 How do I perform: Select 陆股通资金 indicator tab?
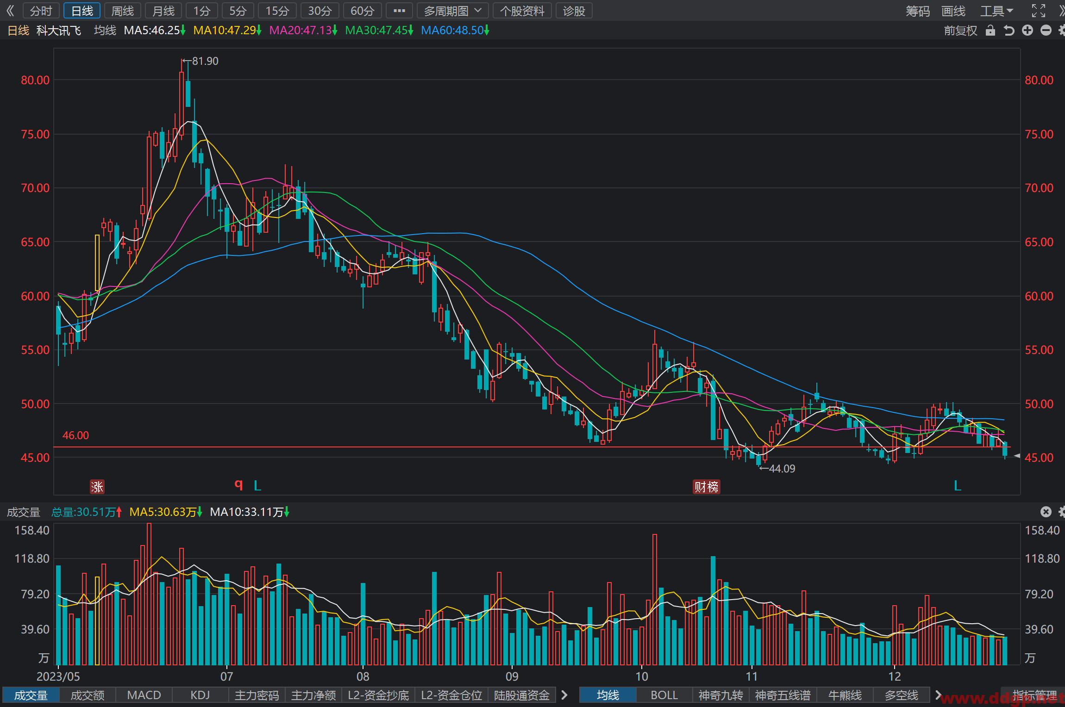[522, 695]
